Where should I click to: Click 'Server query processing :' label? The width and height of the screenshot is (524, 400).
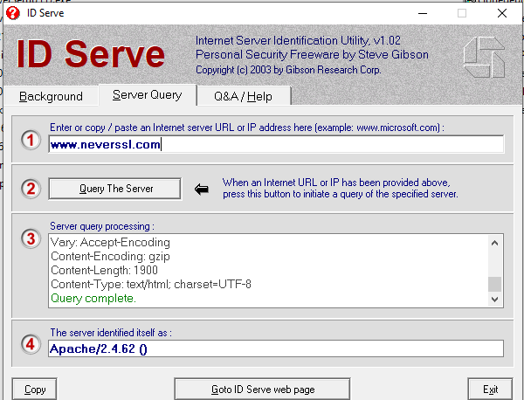point(102,226)
